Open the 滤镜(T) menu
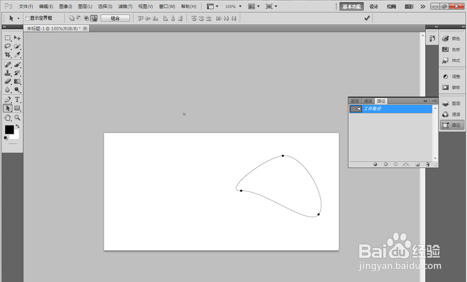This screenshot has width=467, height=282. [125, 6]
